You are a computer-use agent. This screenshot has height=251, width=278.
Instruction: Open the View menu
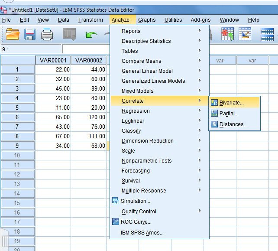click(x=43, y=20)
